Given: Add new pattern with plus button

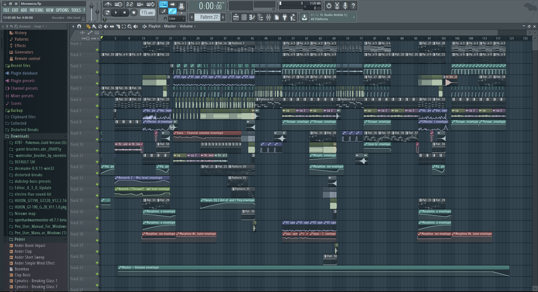Looking at the screenshot, I should click(223, 17).
